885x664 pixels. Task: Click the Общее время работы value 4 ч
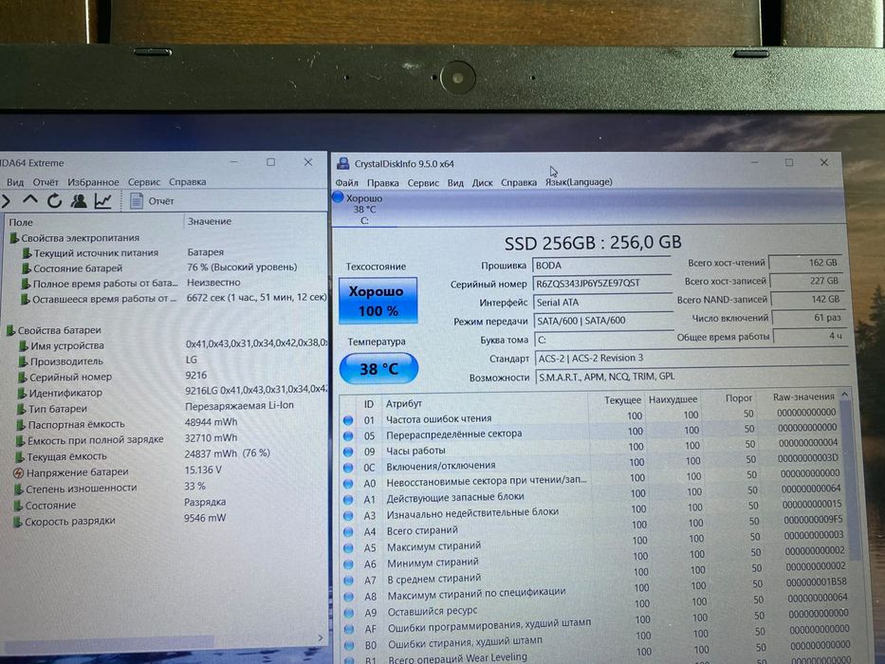tap(810, 336)
